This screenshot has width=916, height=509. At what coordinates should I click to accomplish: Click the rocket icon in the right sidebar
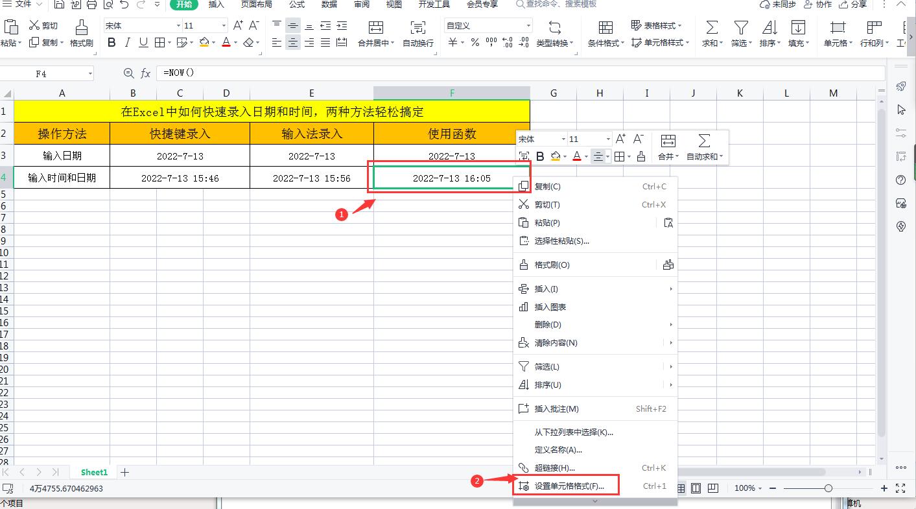pos(900,86)
